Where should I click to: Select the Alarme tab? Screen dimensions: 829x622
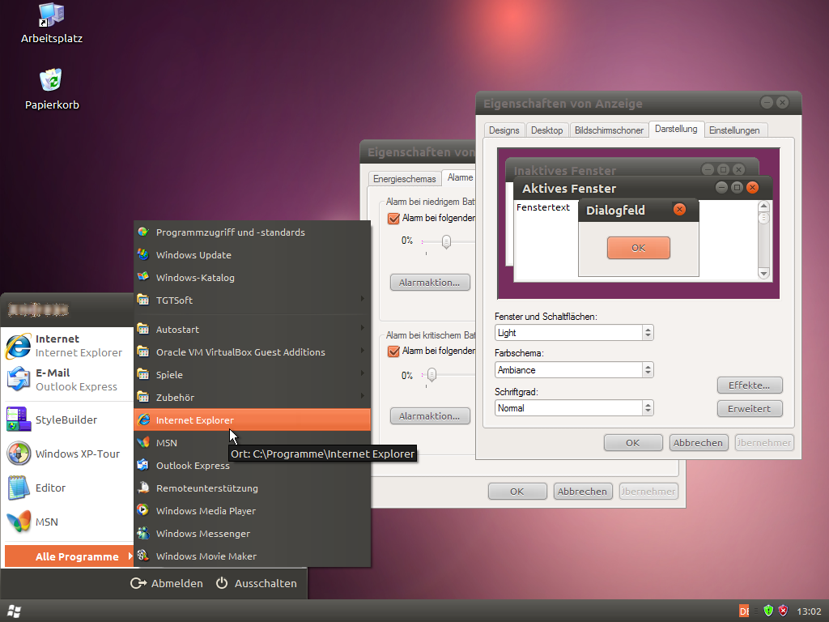(460, 177)
